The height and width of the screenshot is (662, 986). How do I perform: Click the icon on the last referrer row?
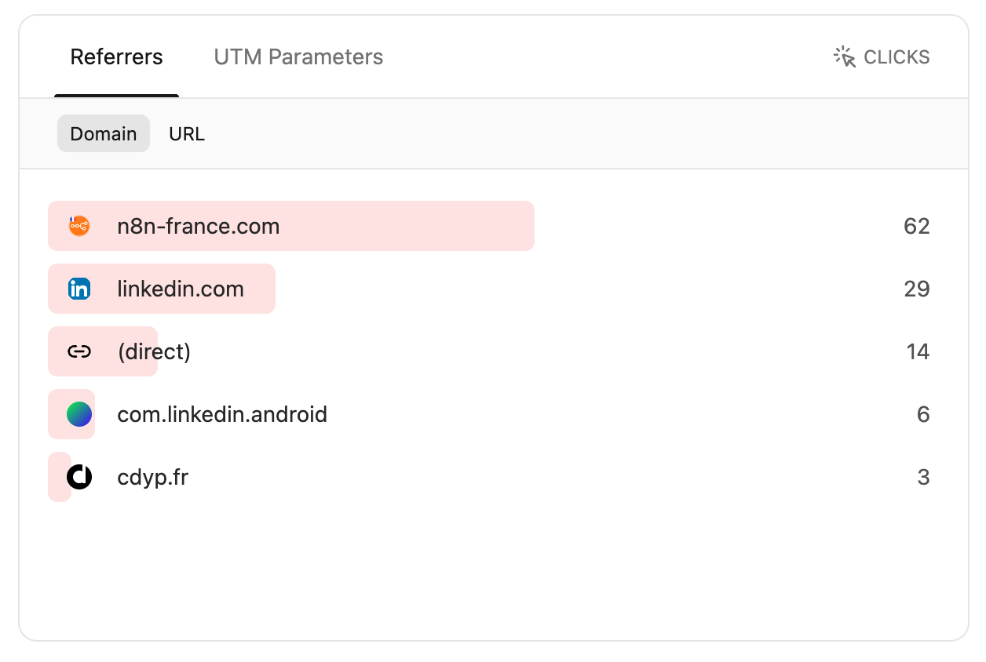pos(79,476)
